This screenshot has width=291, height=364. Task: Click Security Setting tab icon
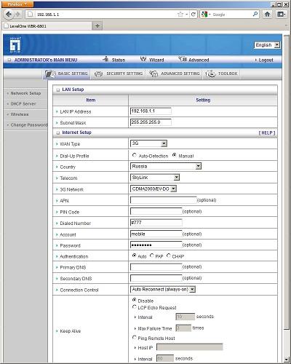[98, 74]
